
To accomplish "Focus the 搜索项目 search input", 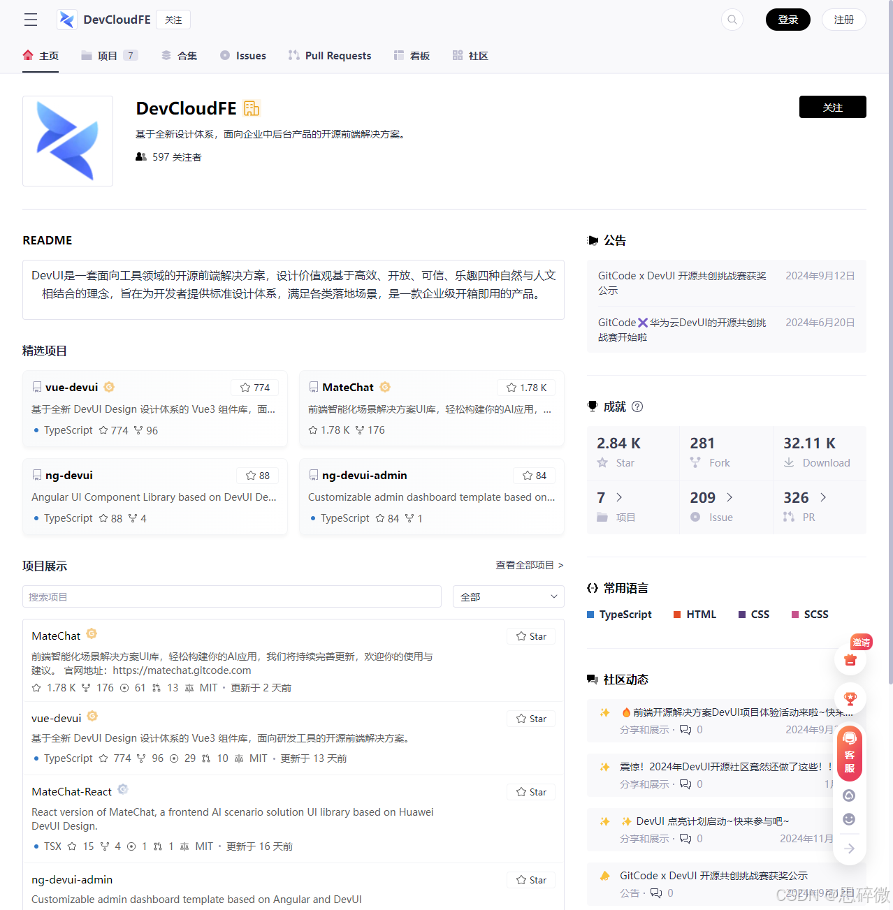I will 232,596.
